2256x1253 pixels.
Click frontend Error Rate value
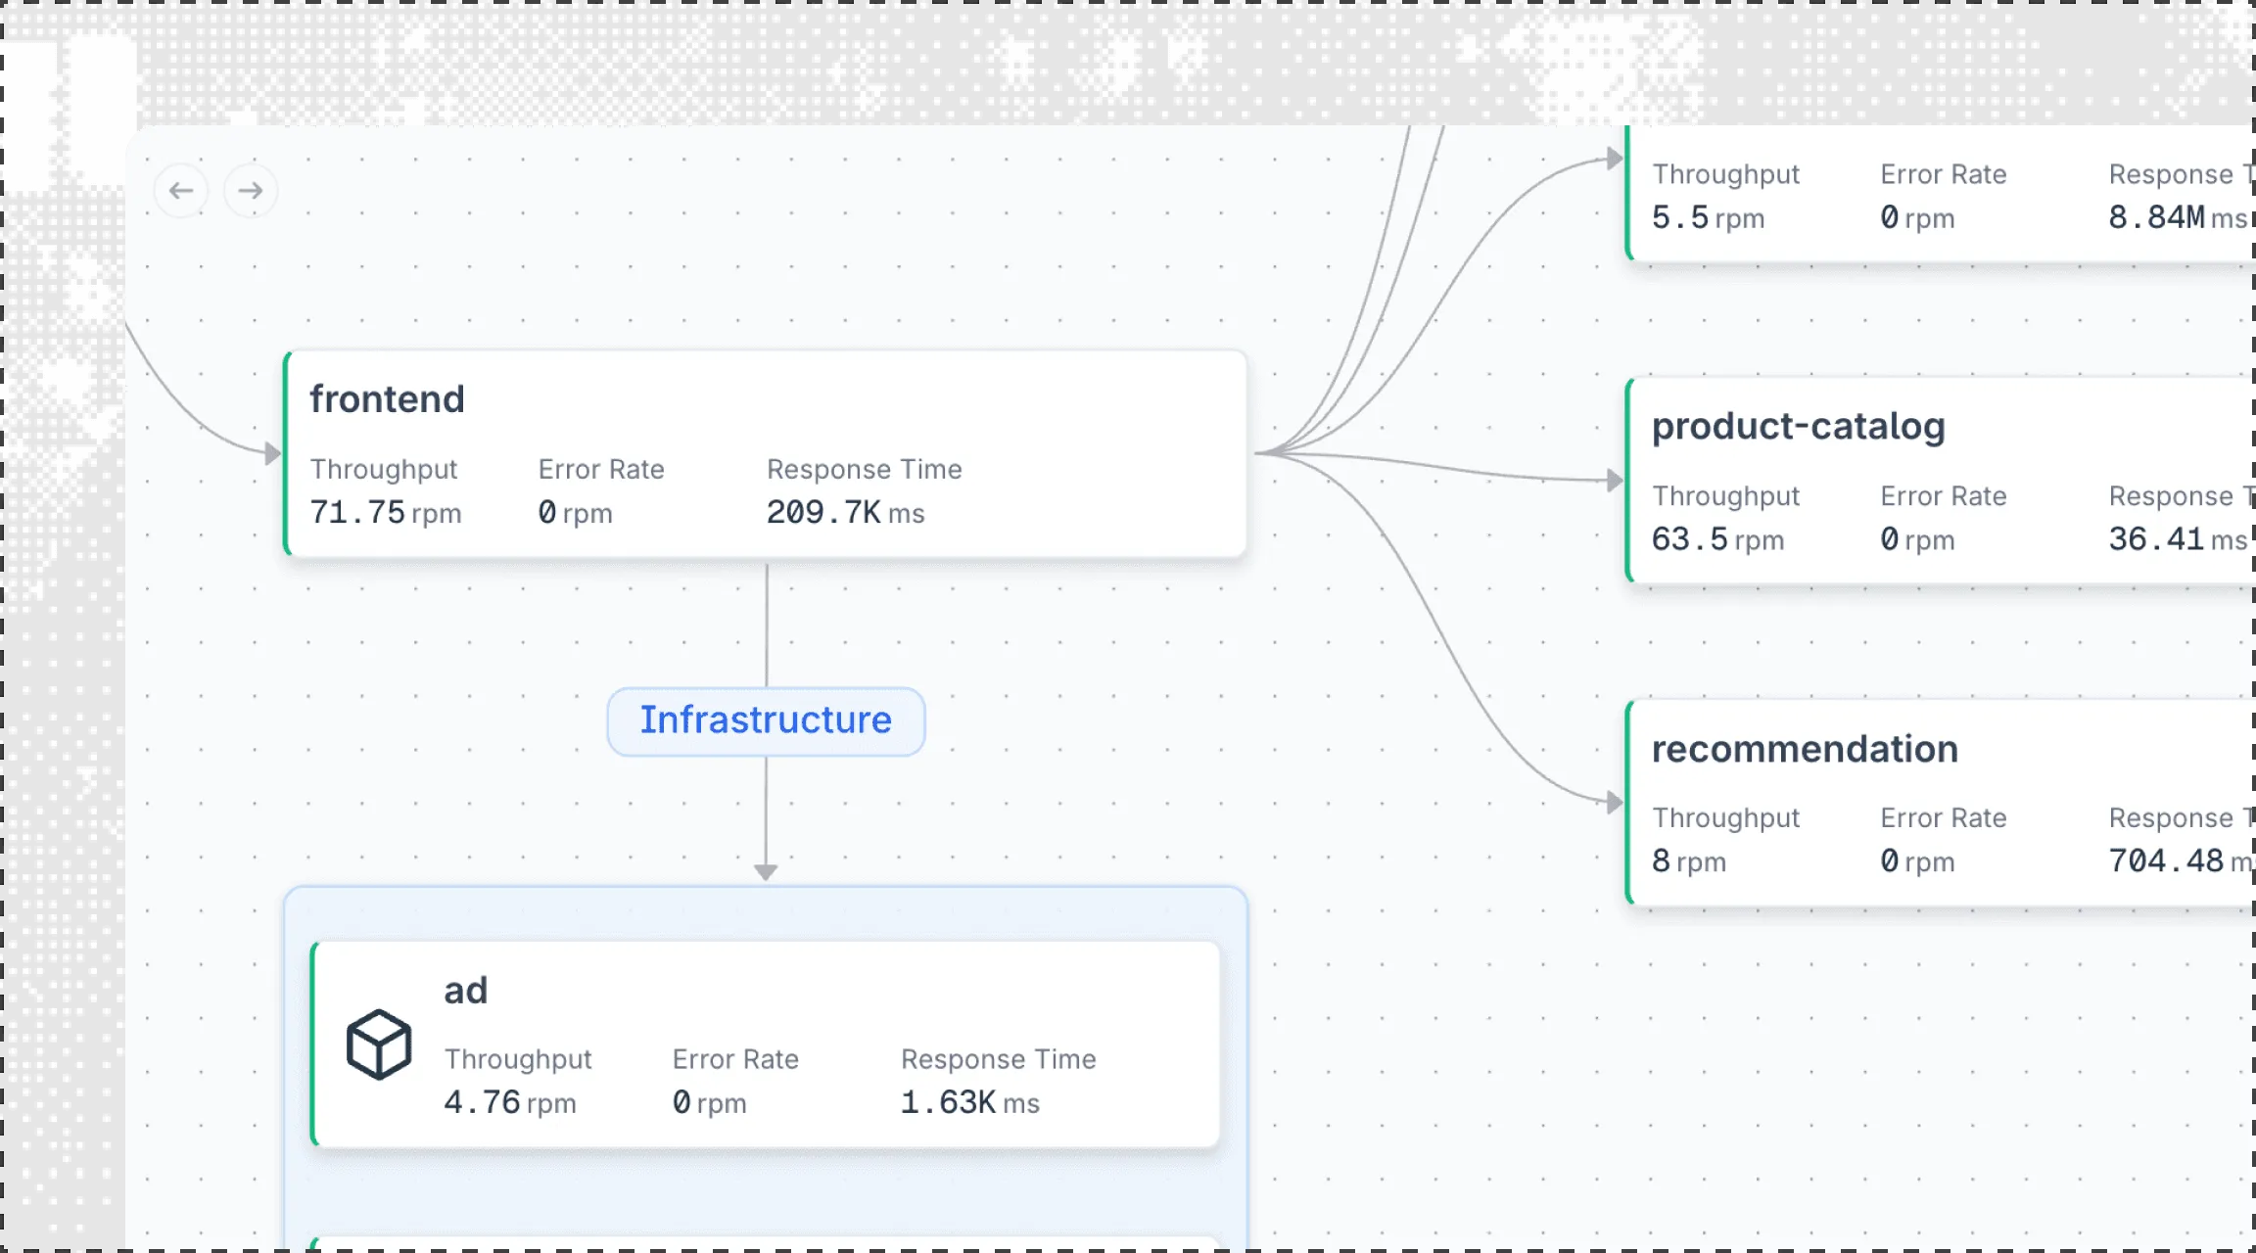point(575,512)
